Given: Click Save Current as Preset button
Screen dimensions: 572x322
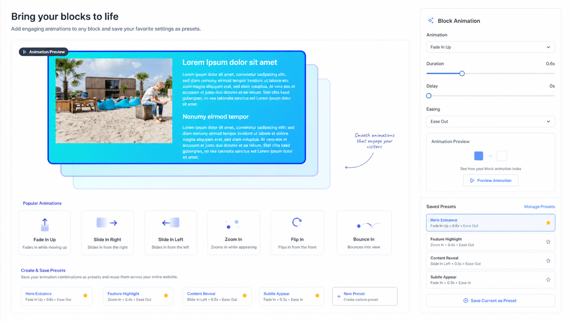Looking at the screenshot, I should (x=490, y=301).
